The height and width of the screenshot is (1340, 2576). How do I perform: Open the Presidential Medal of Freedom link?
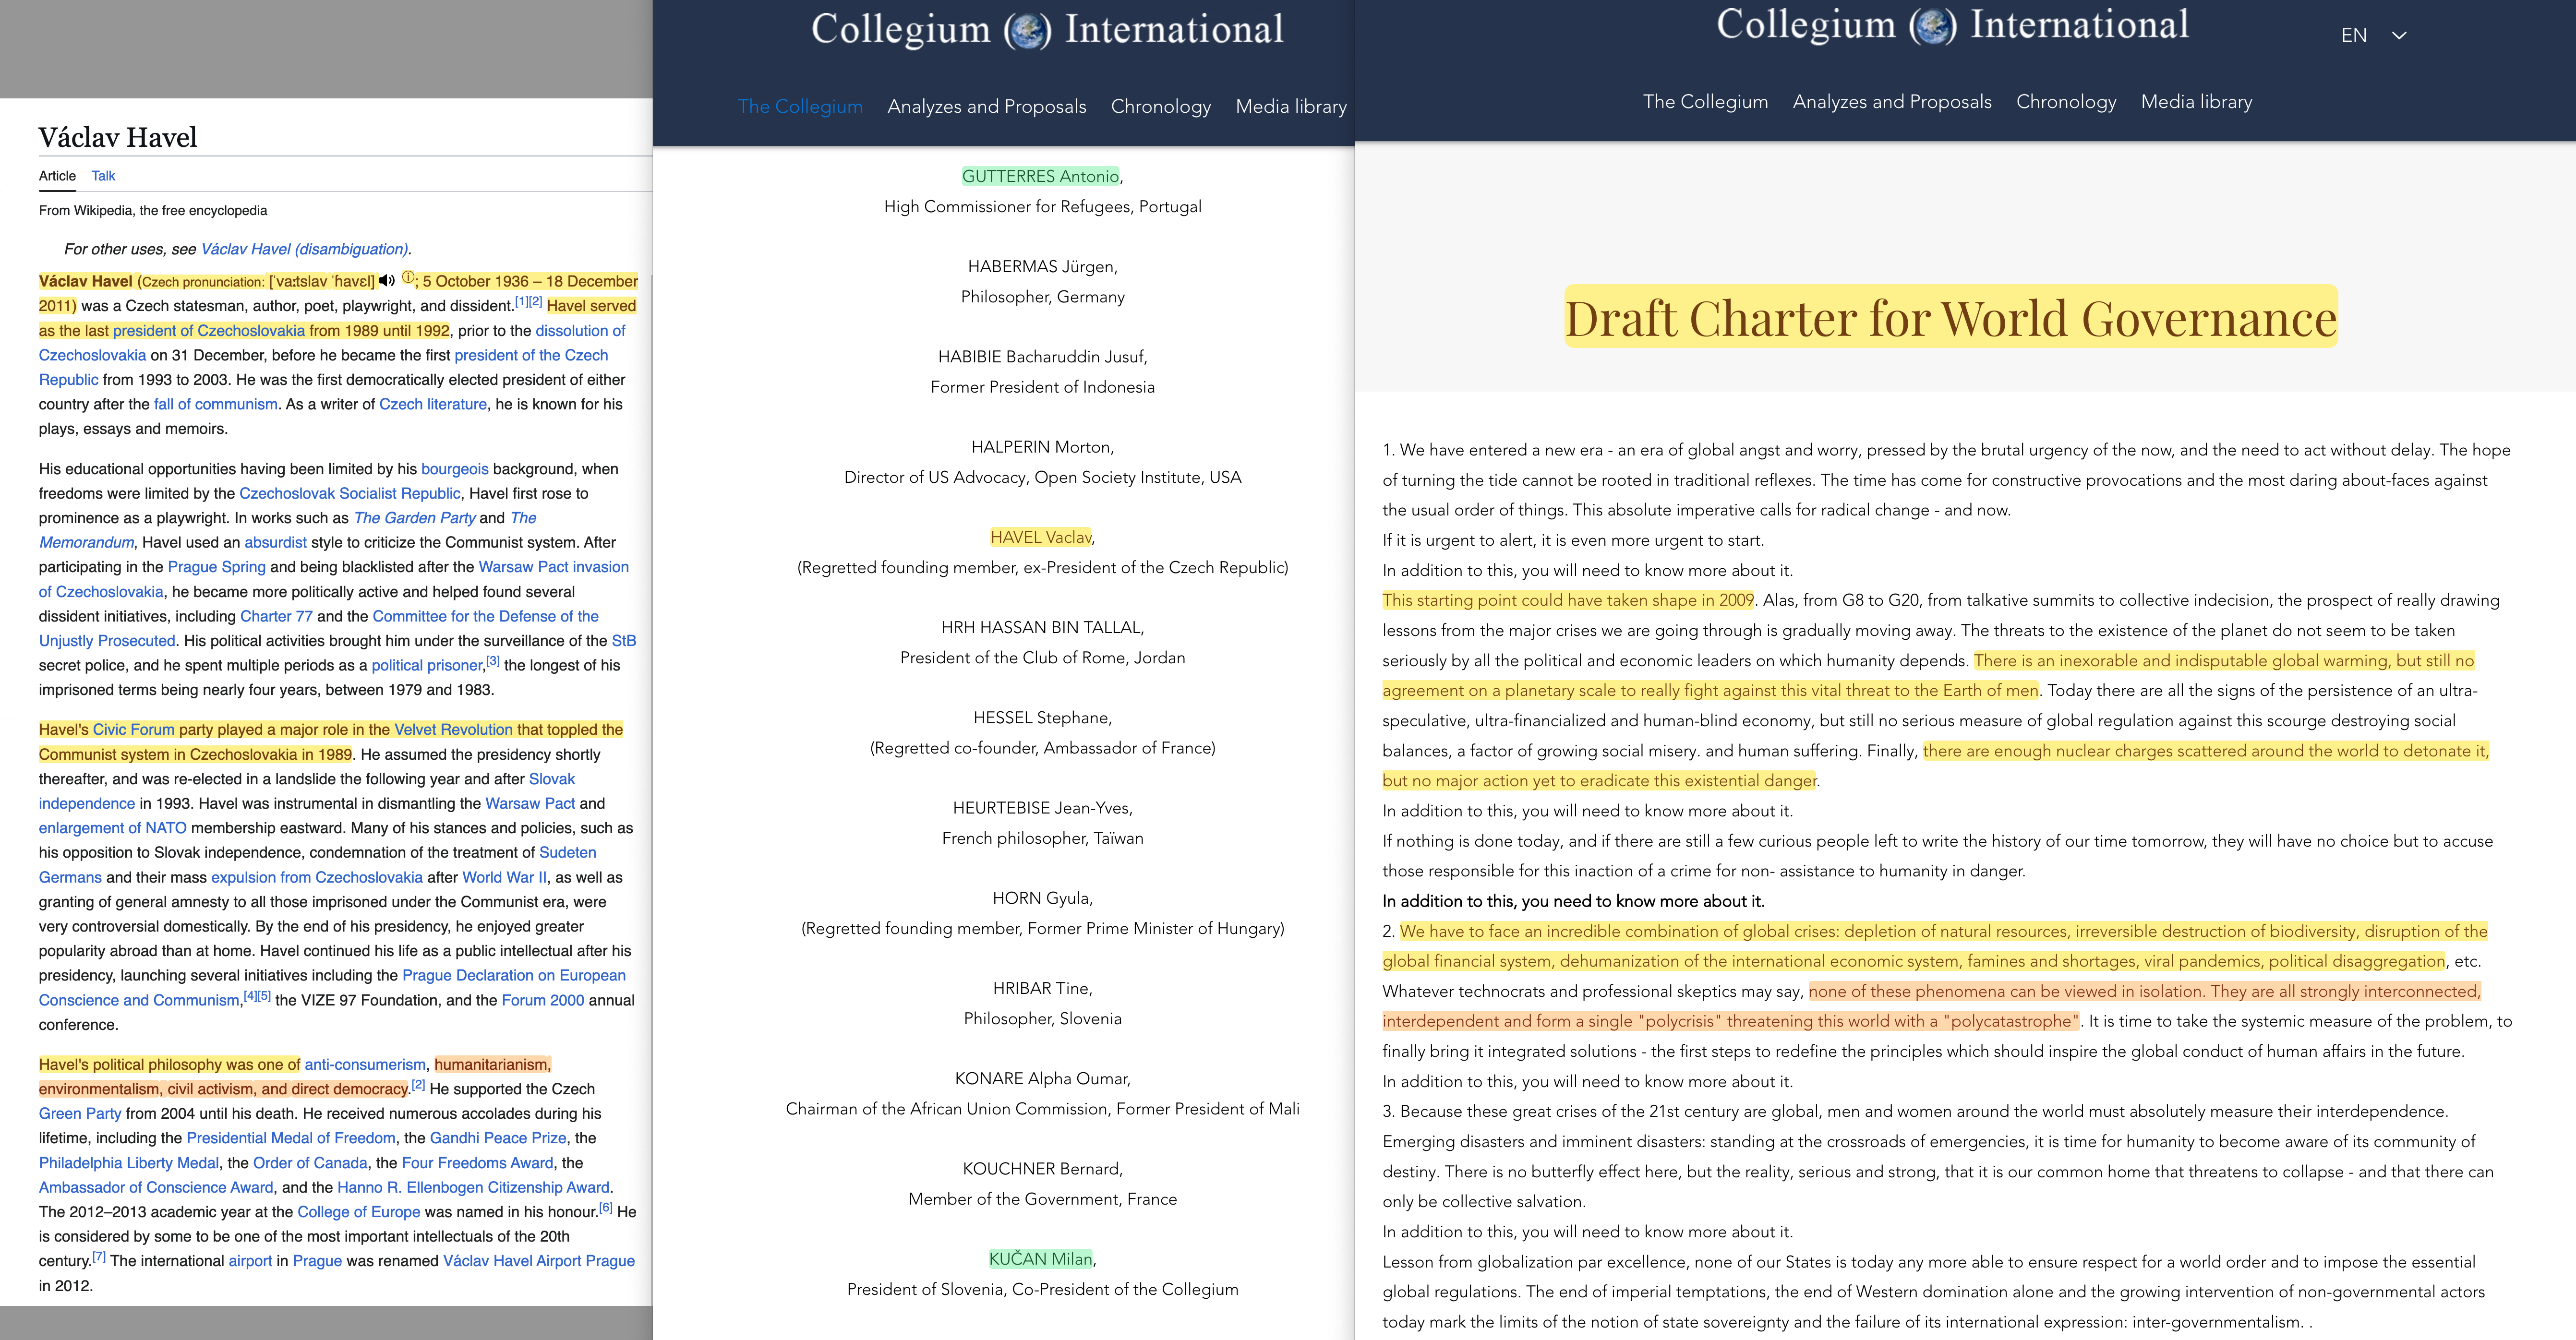point(290,1139)
